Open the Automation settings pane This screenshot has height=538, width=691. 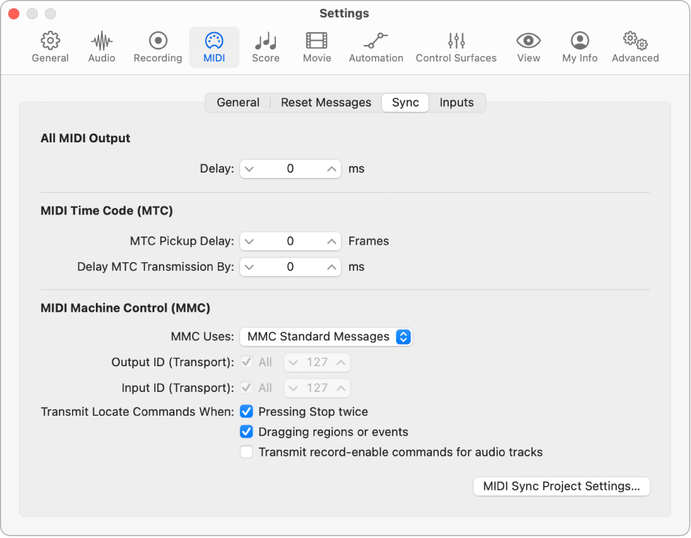click(x=376, y=47)
